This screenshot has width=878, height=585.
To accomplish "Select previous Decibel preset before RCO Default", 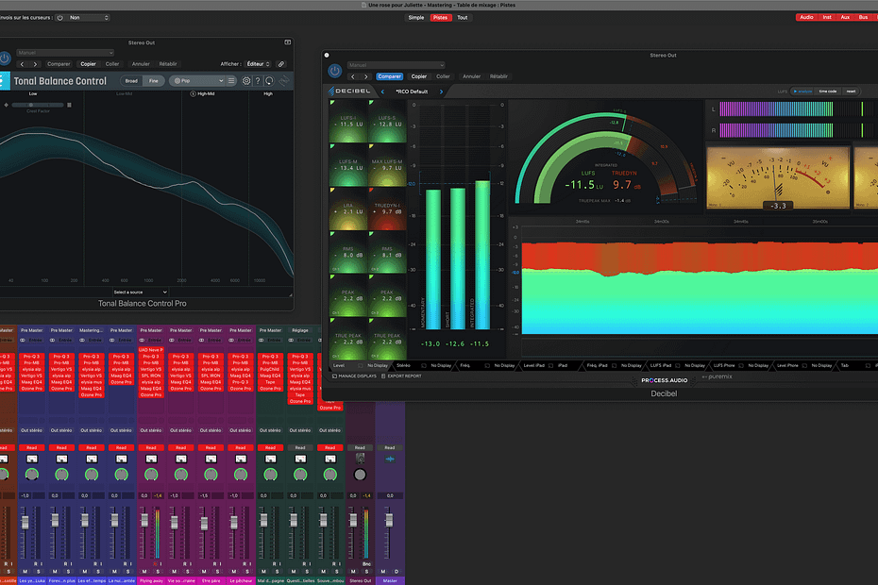I will [382, 92].
